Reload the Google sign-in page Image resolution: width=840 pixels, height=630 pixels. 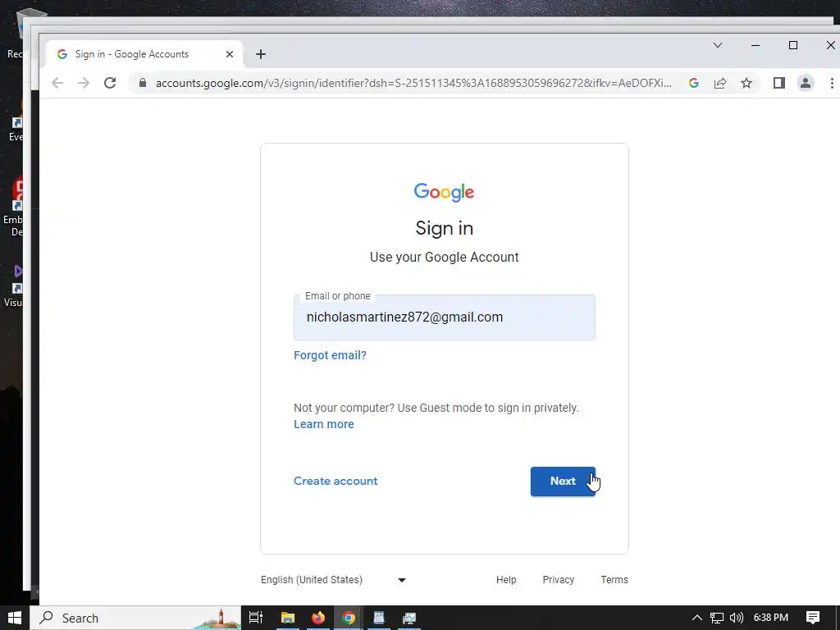click(x=110, y=83)
